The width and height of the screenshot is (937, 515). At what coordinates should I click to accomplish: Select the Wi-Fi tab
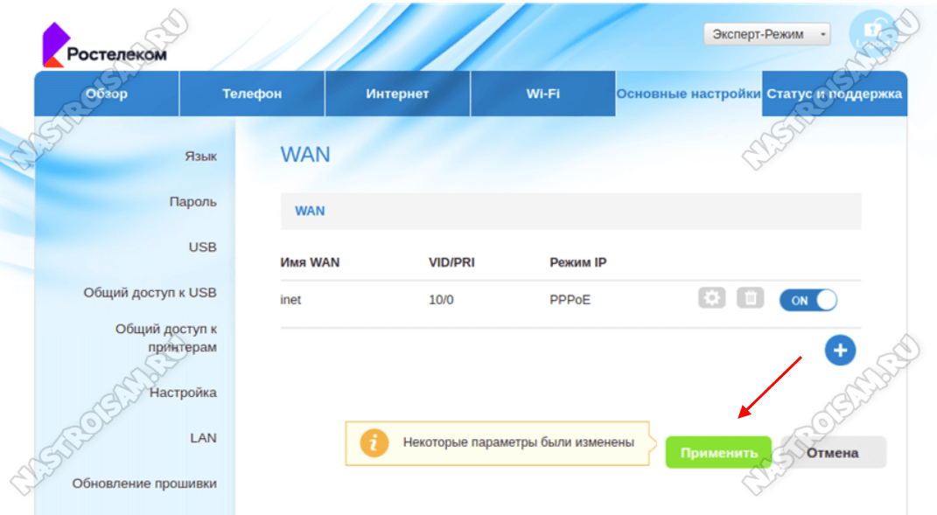coord(542,94)
